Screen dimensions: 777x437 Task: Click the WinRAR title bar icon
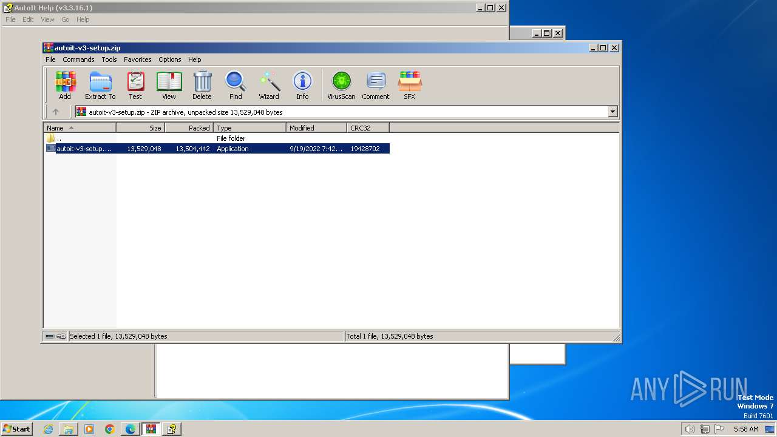[49, 48]
